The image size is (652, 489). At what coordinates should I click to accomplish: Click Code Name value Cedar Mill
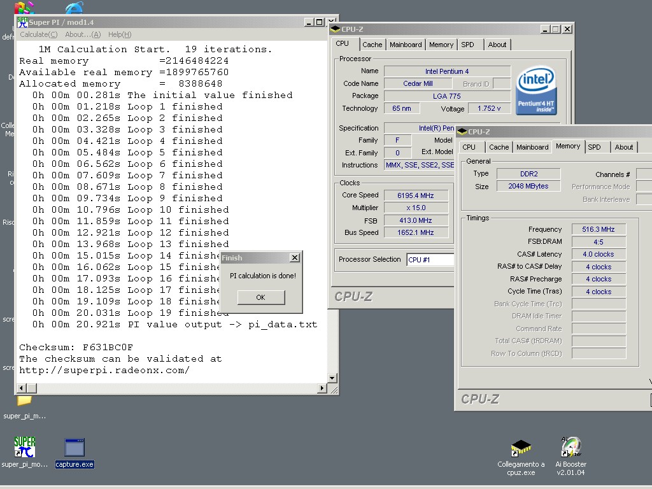pyautogui.click(x=418, y=83)
